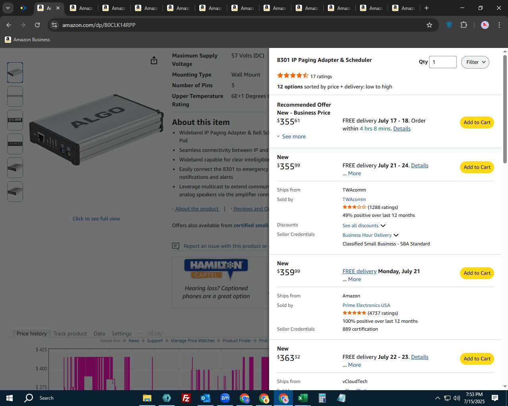Open Excel from the taskbar

302,398
